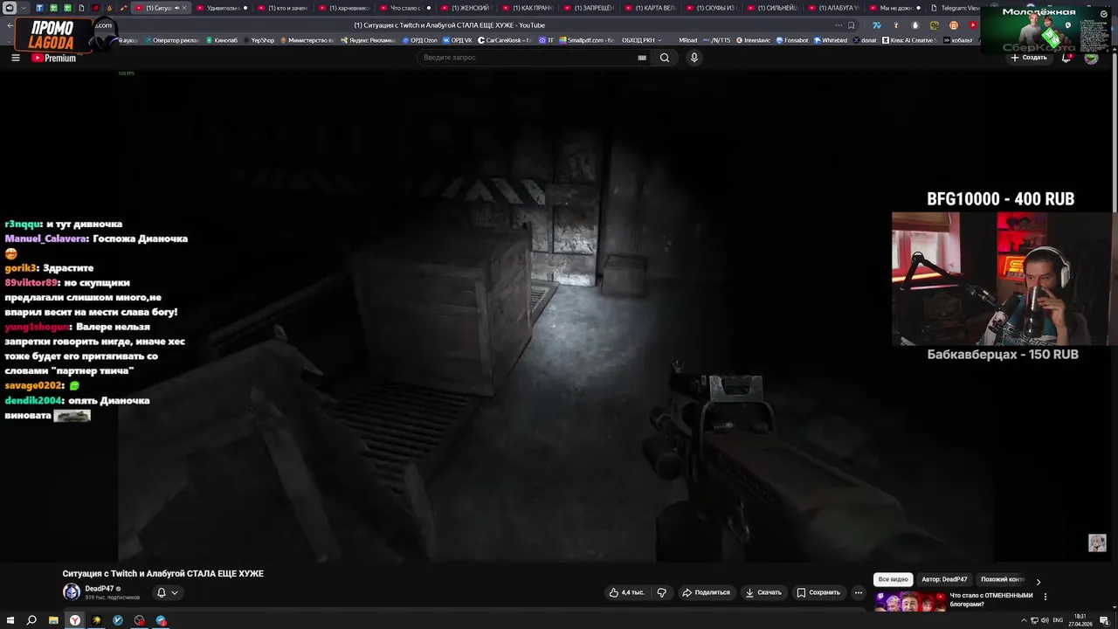
Task: Switch to tab '(1) харчевников'
Action: pyautogui.click(x=344, y=8)
